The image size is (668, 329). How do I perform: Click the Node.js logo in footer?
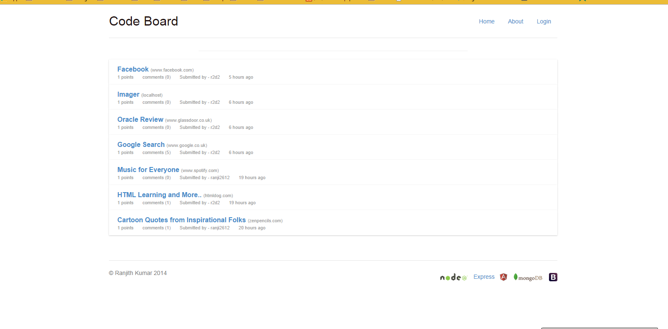point(453,277)
